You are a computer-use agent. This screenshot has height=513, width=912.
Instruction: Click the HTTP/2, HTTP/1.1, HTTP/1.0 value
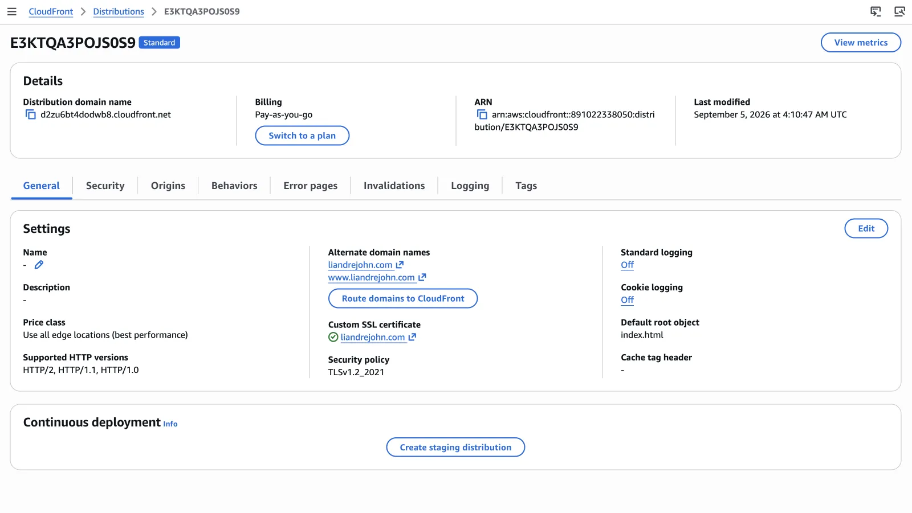tap(81, 370)
